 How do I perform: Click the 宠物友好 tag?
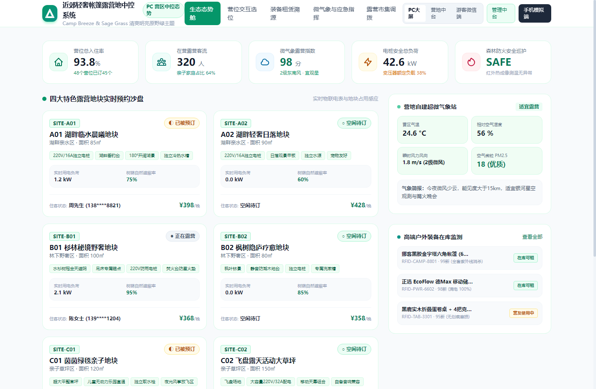point(339,156)
